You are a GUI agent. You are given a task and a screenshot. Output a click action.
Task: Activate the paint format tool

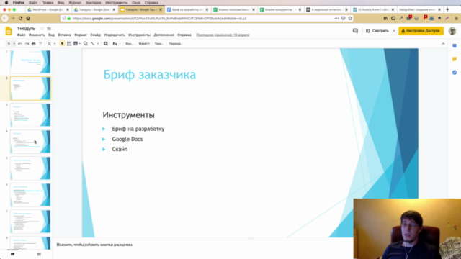(40, 43)
